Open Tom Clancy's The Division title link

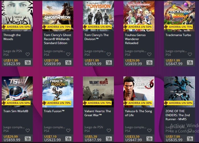(x=96, y=37)
